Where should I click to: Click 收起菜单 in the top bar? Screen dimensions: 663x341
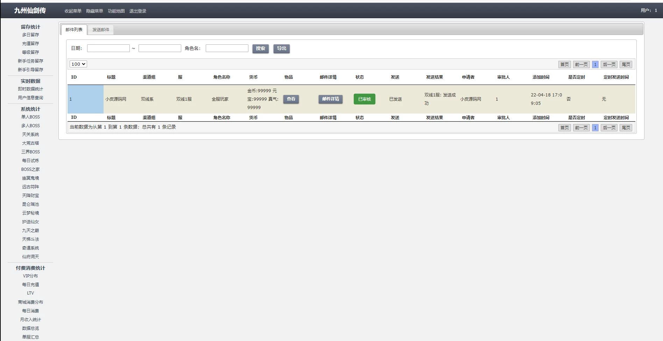(x=73, y=11)
